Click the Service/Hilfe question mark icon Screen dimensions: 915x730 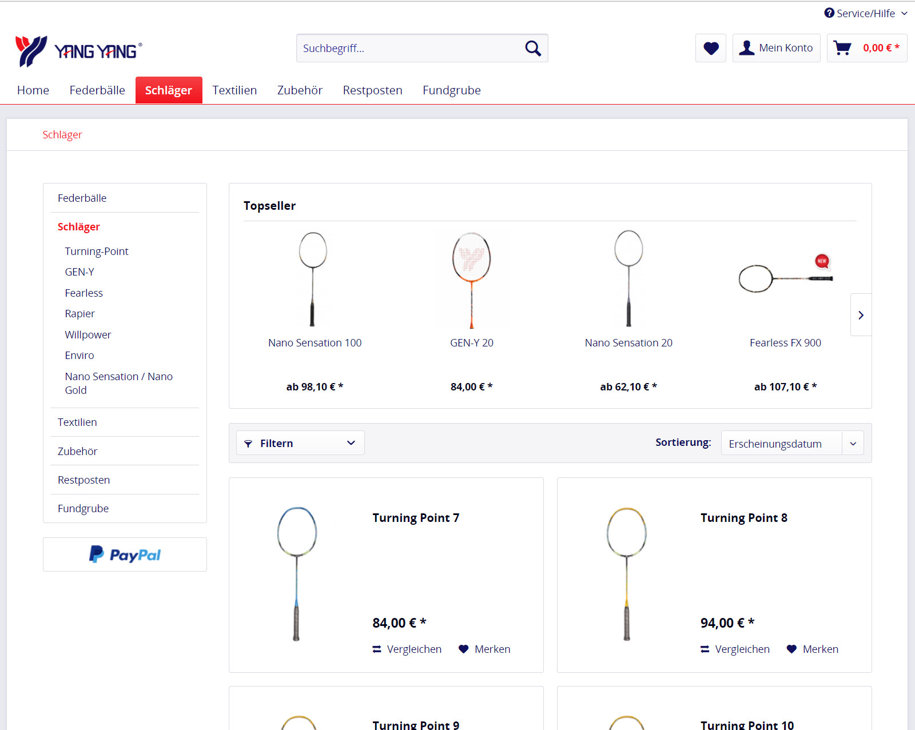pos(829,13)
